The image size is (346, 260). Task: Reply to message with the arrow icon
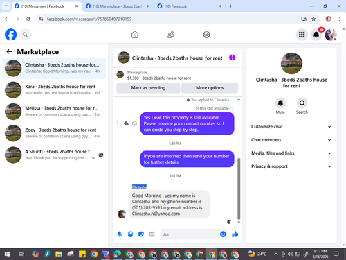[126, 123]
